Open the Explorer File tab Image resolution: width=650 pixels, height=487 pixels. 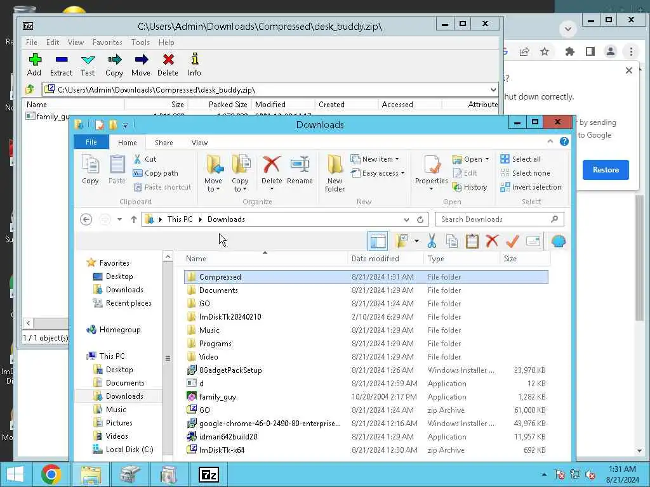[91, 142]
